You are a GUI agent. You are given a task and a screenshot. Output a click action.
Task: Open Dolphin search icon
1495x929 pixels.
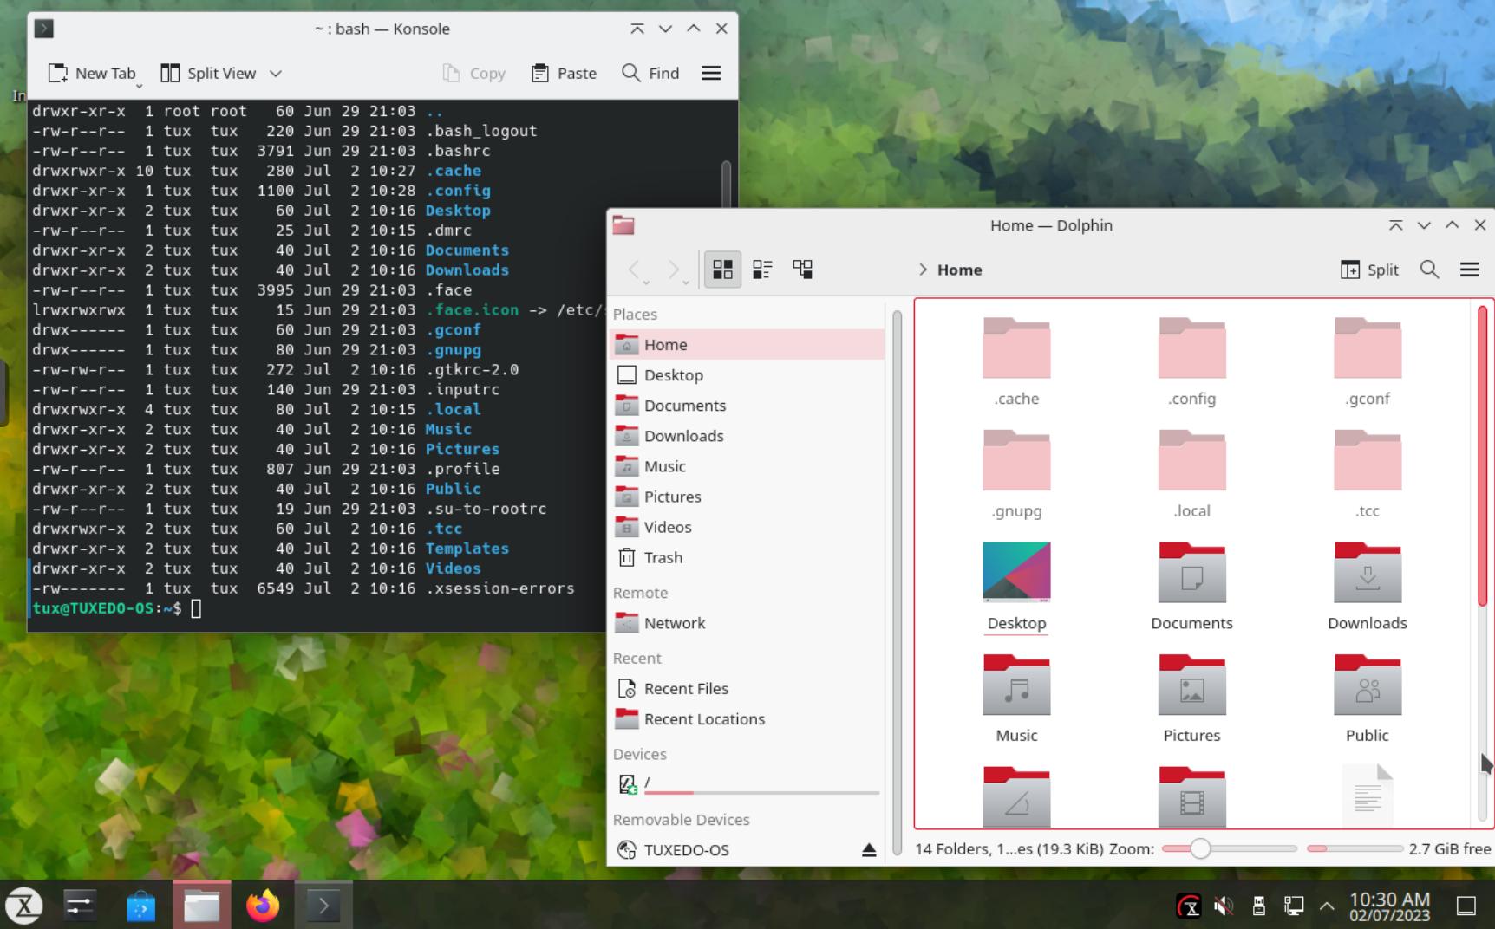tap(1430, 270)
